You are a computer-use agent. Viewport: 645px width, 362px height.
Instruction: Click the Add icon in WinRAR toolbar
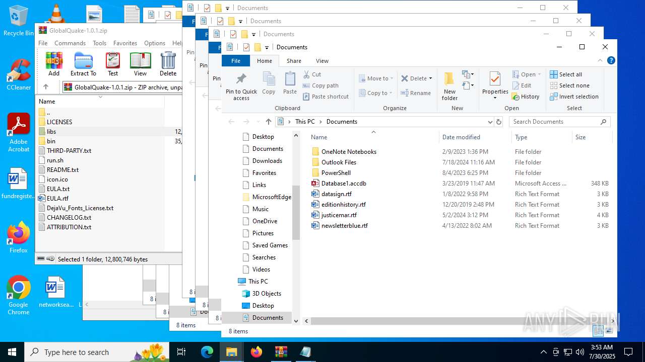tap(54, 64)
